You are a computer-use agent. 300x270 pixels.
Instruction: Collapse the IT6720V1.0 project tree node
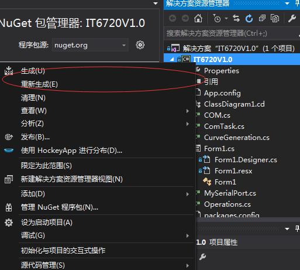[172, 59]
